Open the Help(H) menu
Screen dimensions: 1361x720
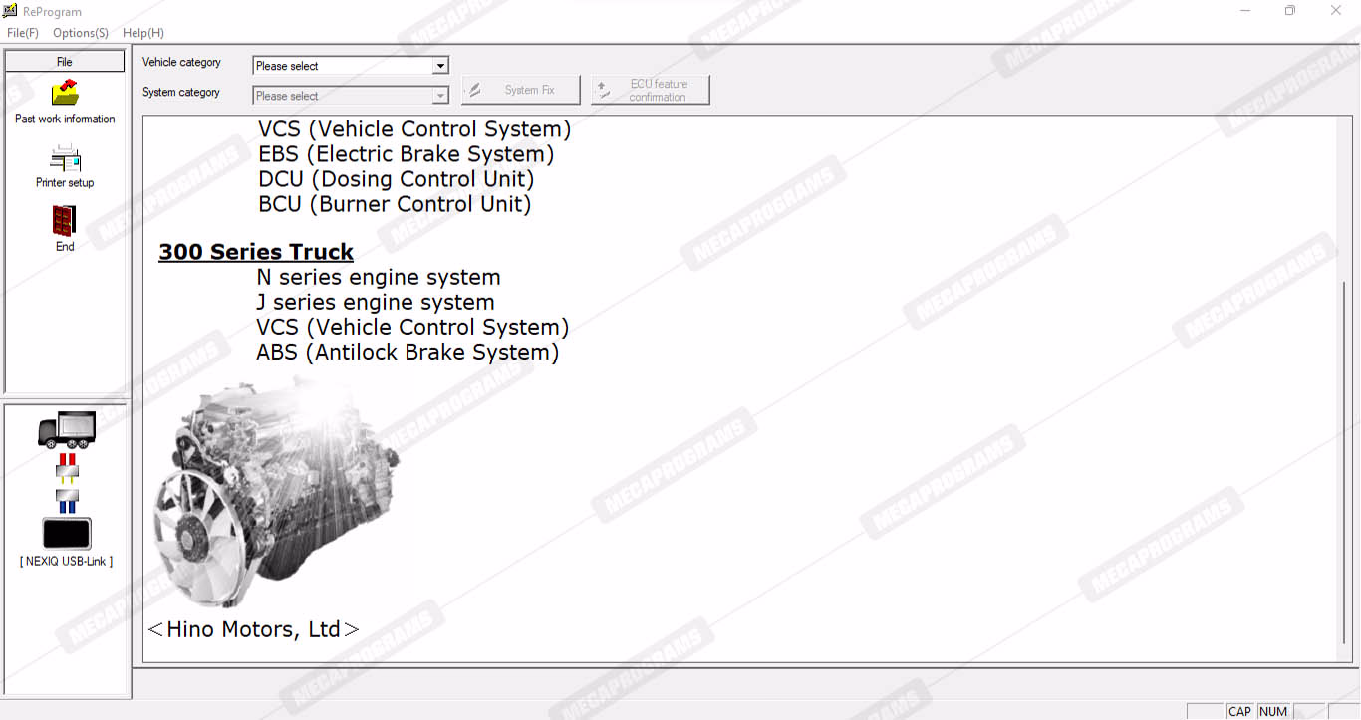143,33
